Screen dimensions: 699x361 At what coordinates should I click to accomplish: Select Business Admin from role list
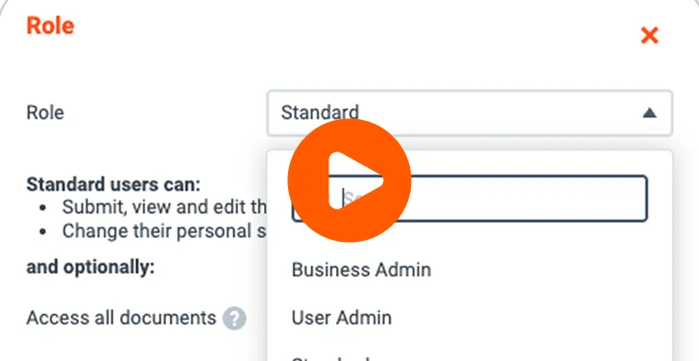pyautogui.click(x=361, y=270)
